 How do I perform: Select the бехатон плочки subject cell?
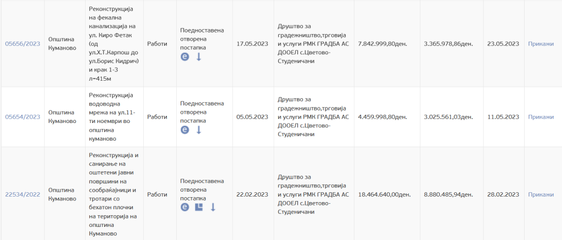click(x=114, y=194)
